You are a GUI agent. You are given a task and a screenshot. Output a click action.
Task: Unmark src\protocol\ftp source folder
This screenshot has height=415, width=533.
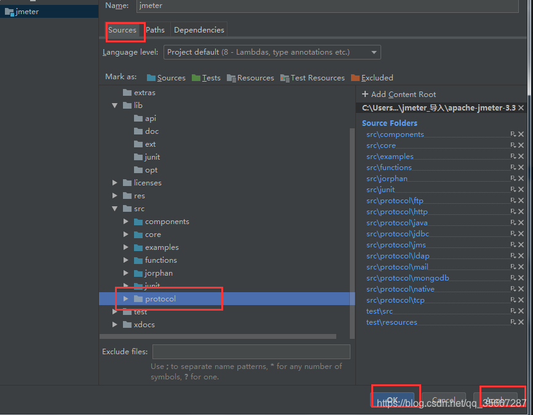tap(521, 201)
